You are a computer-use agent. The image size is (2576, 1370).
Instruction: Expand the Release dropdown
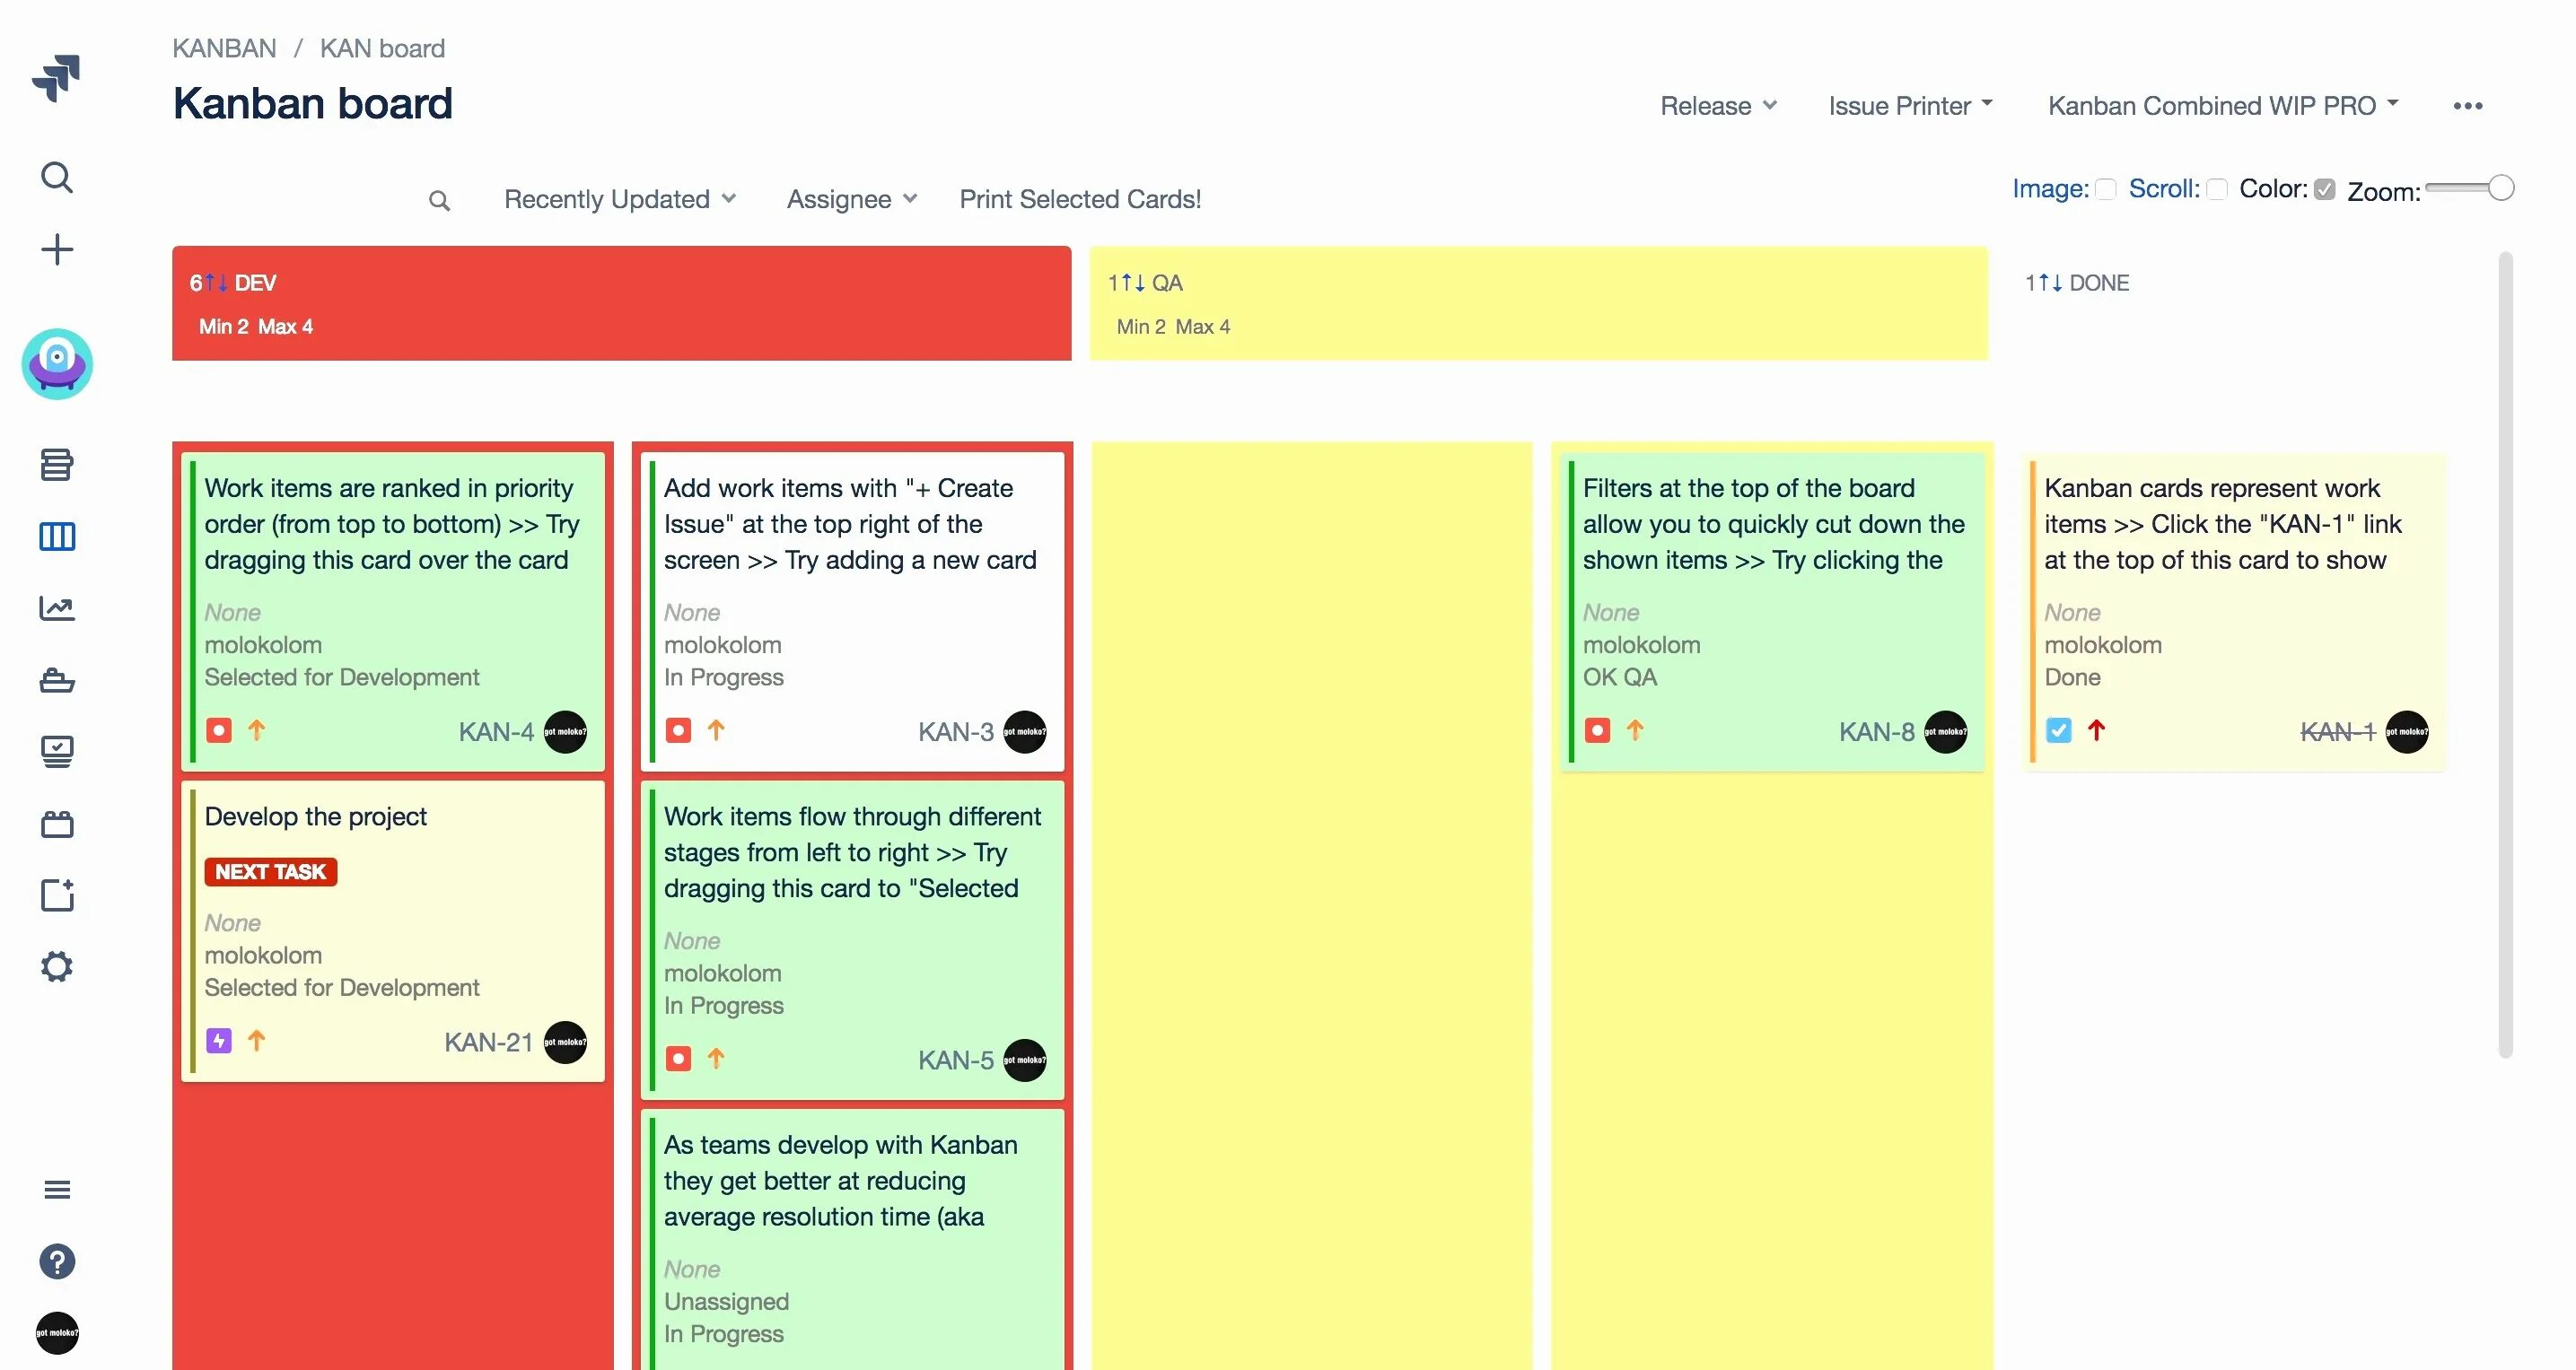pyautogui.click(x=1718, y=106)
